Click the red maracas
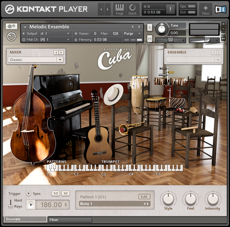This screenshot has height=227, width=230. [180, 110]
